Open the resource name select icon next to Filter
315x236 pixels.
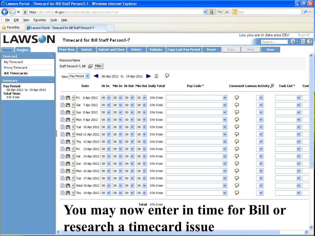[90, 66]
